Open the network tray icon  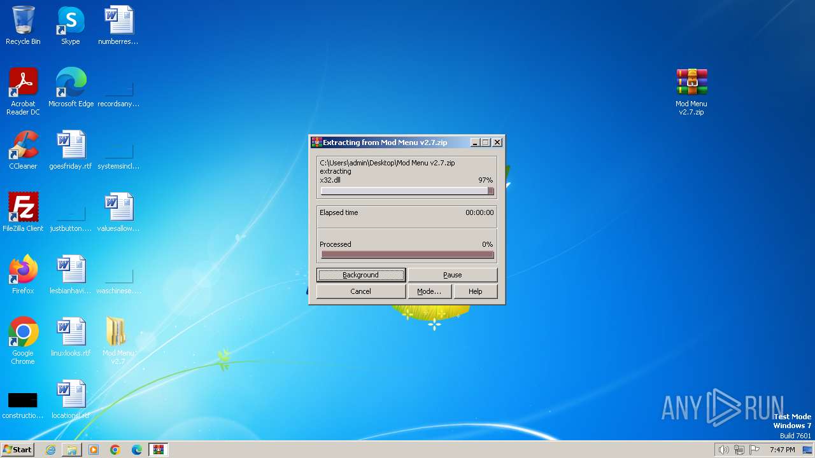[x=739, y=450]
